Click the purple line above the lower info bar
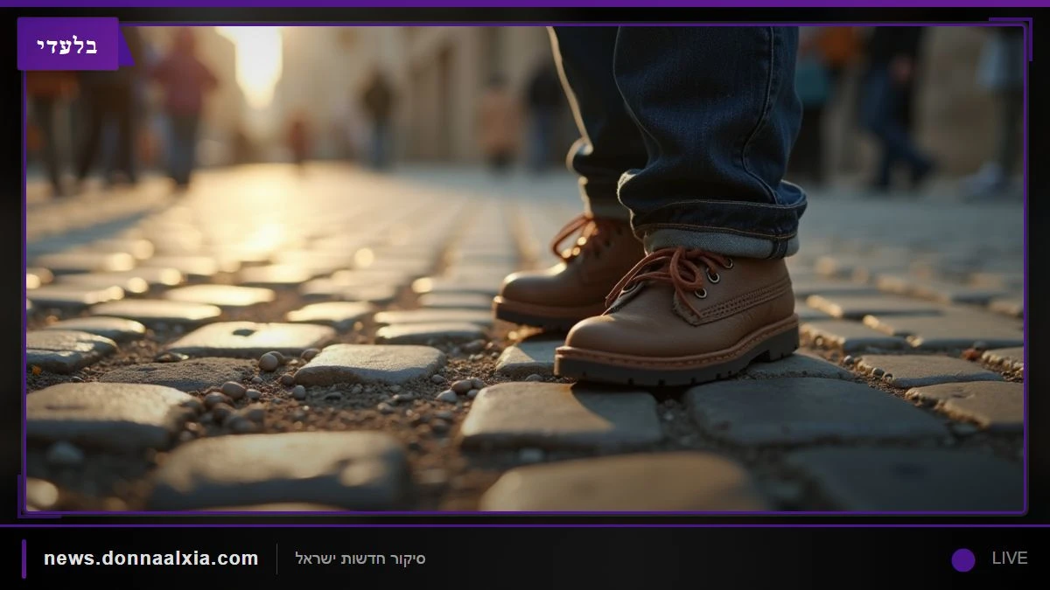 (x=525, y=525)
